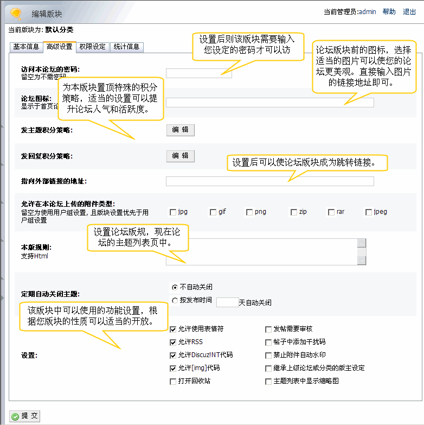
Task: Enable the jpg attachment type checkbox
Action: pos(173,212)
